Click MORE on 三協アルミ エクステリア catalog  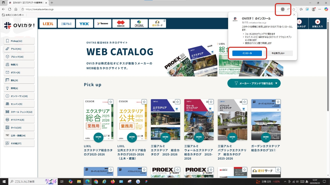point(166,137)
